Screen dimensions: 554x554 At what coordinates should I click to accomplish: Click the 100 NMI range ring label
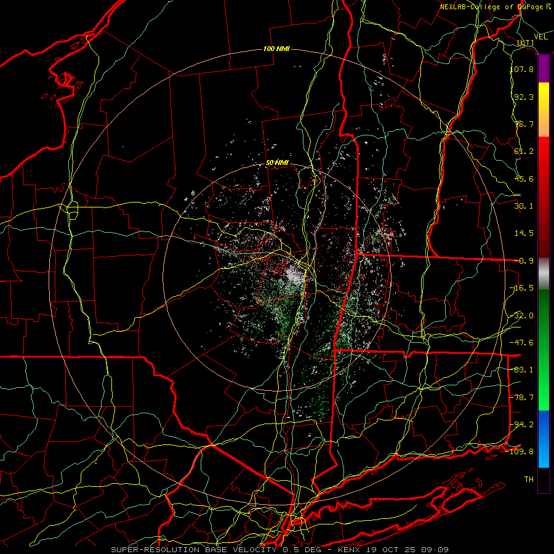coord(276,49)
